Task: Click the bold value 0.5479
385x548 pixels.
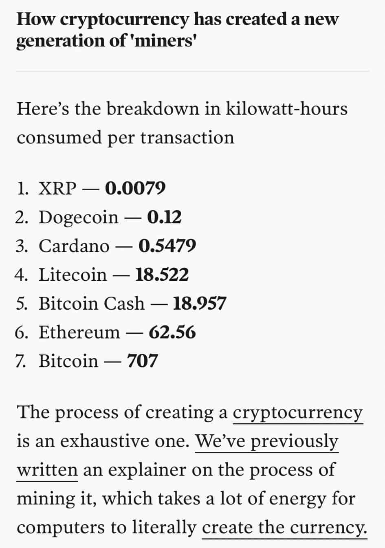Action: pyautogui.click(x=167, y=246)
